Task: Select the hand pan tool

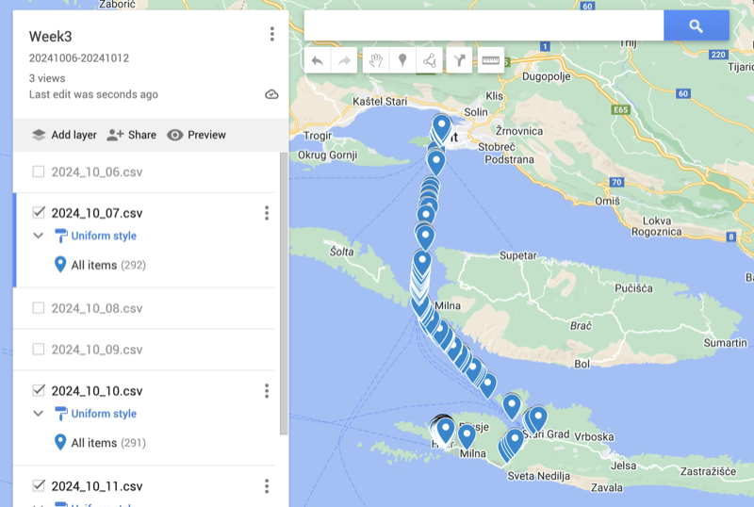Action: click(375, 61)
